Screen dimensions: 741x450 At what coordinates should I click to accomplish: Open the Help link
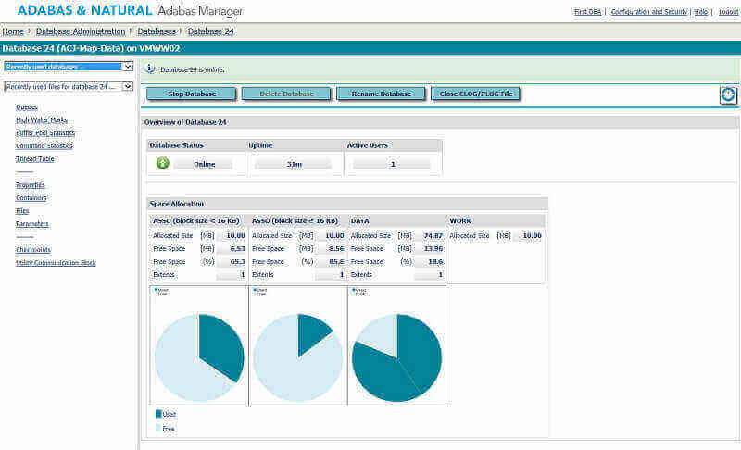click(x=701, y=12)
